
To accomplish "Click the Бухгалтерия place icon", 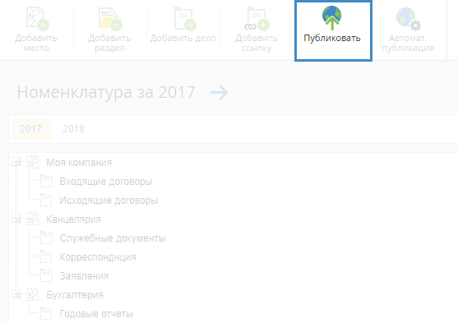I will pos(33,294).
